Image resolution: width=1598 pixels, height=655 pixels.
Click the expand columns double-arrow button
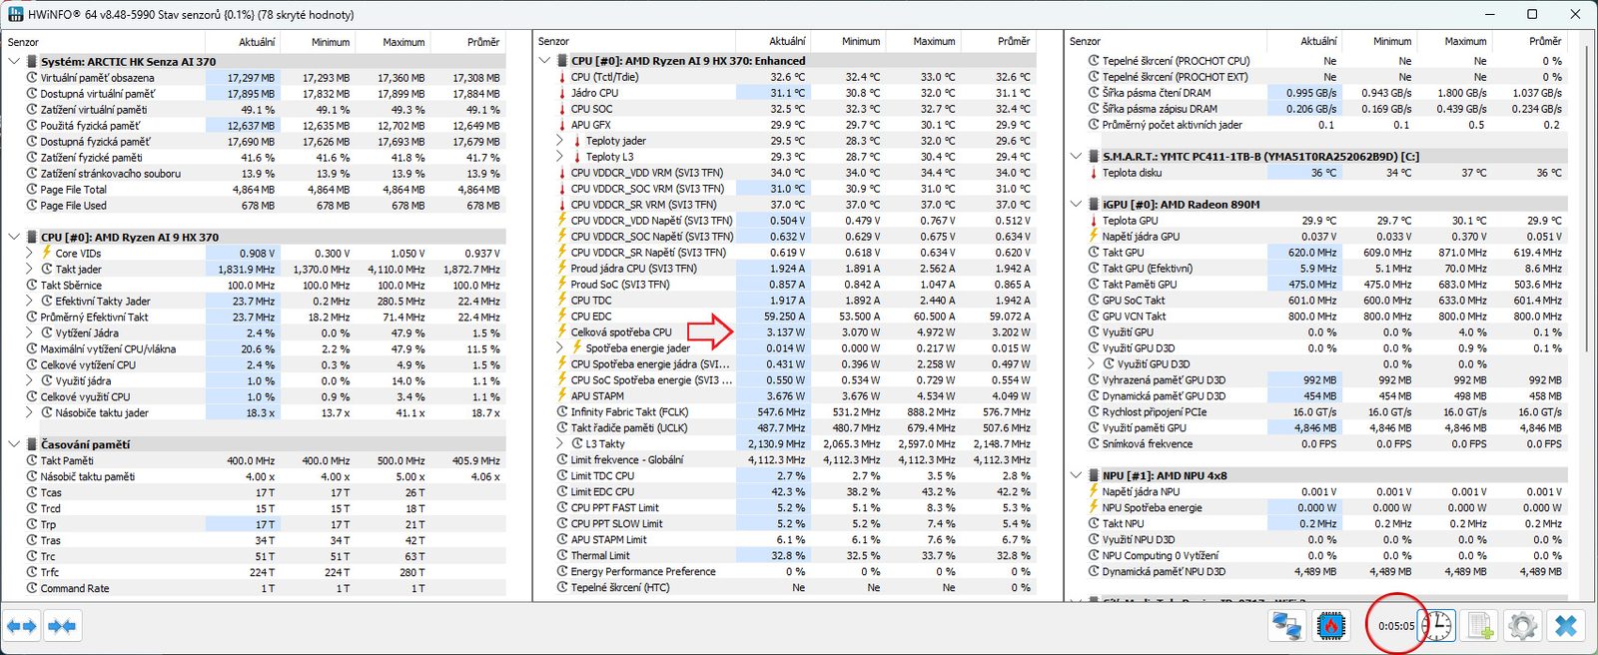tap(22, 626)
